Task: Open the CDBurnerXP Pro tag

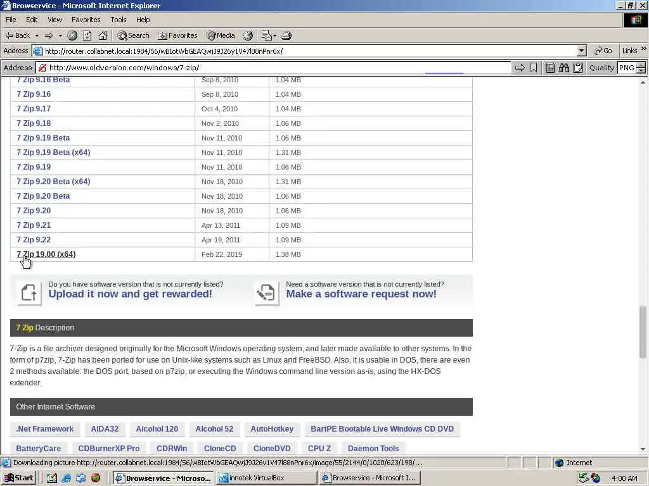Action: pyautogui.click(x=109, y=449)
